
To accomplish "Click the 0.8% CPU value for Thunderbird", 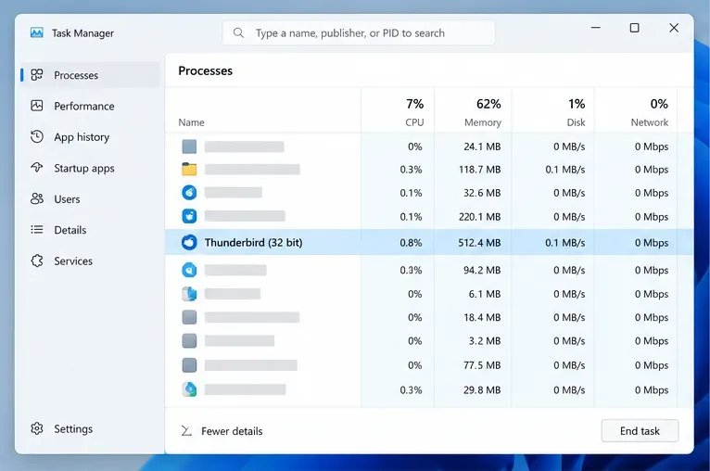I will click(x=411, y=243).
